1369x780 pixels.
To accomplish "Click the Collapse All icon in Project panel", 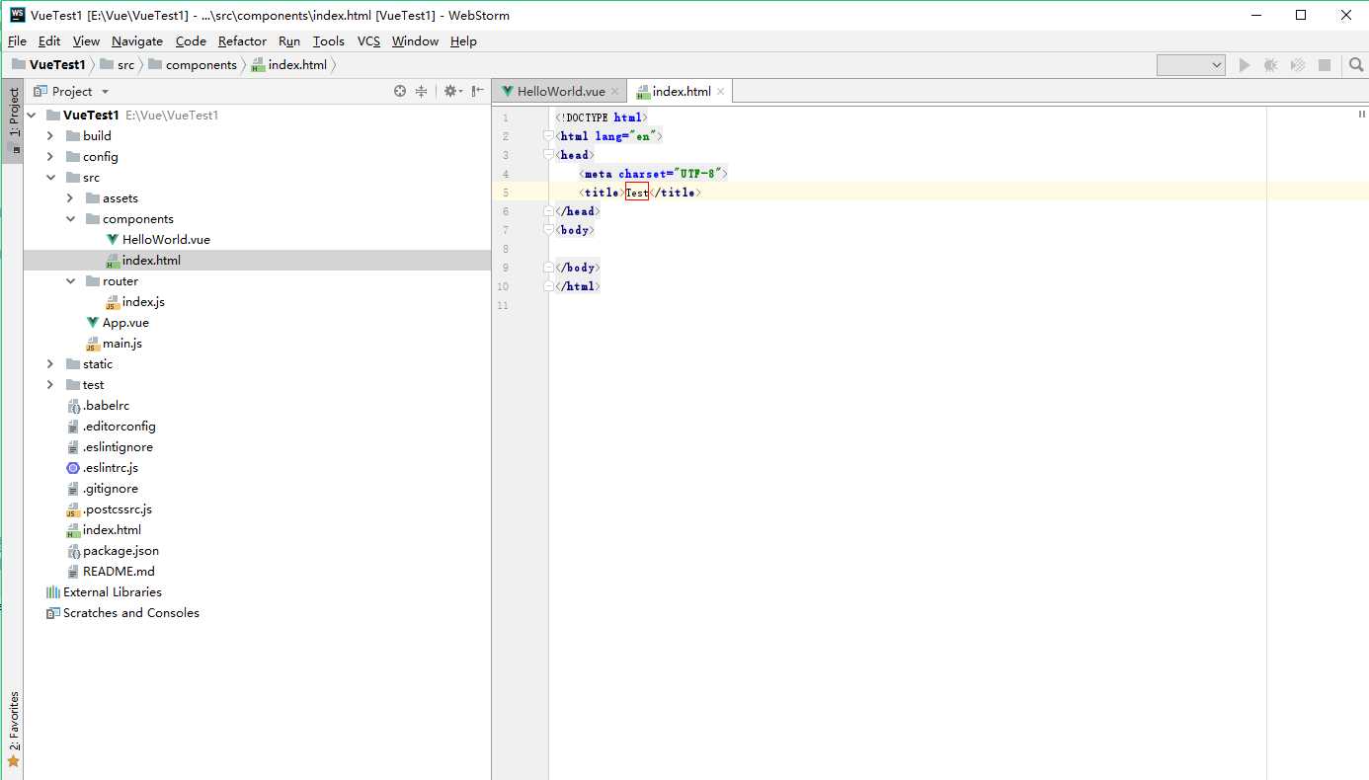I will coord(422,91).
